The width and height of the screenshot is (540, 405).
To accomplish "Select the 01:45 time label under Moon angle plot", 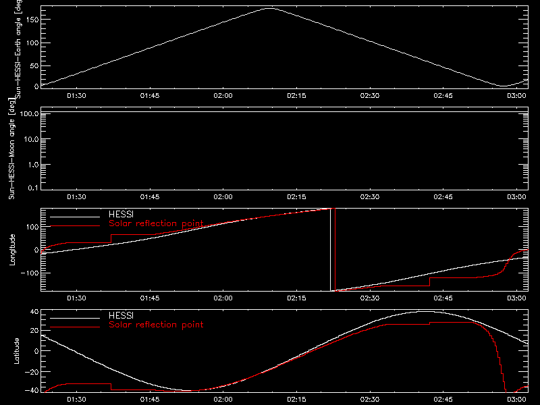I will pos(150,196).
